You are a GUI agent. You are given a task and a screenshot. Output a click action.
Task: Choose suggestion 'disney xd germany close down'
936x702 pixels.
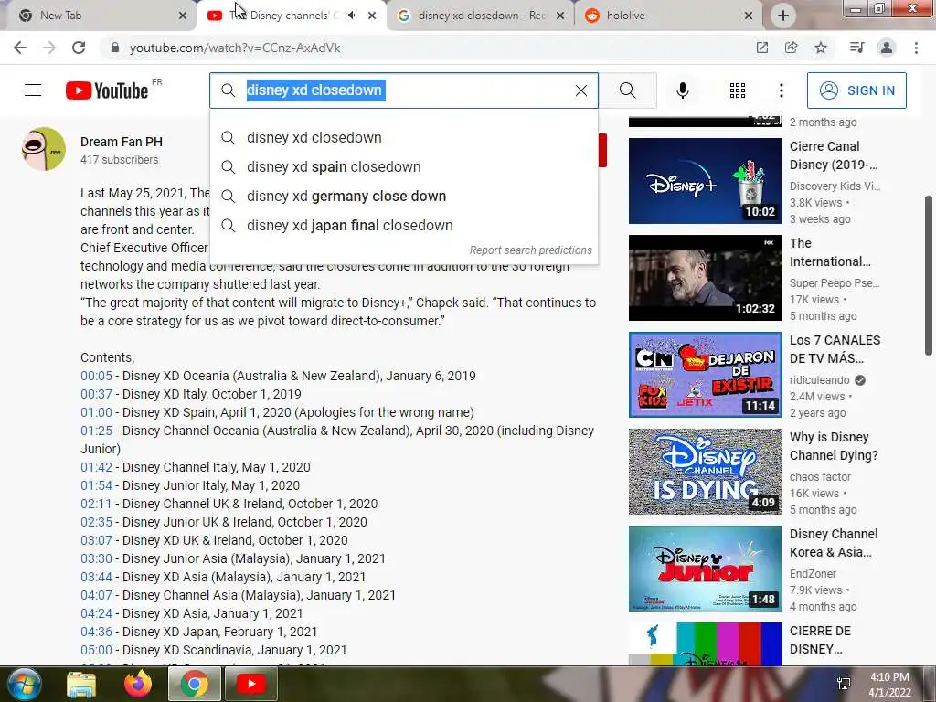pyautogui.click(x=403, y=196)
